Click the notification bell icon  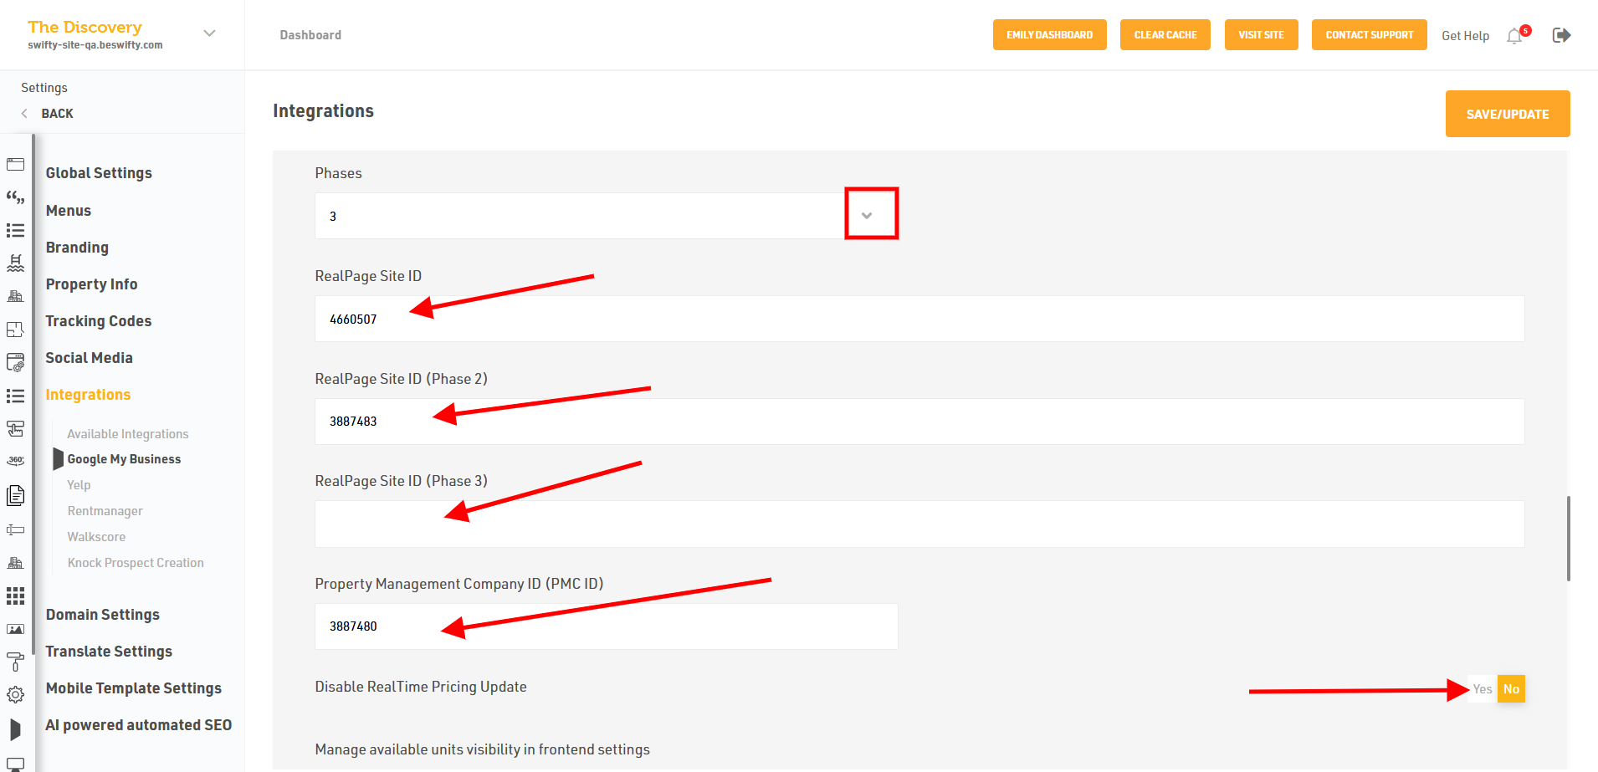[1514, 36]
